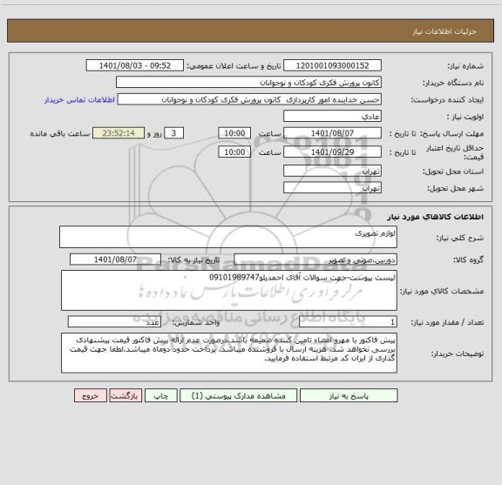Click the 'تاریخ نیاز به کالا:' label

[x=193, y=259]
